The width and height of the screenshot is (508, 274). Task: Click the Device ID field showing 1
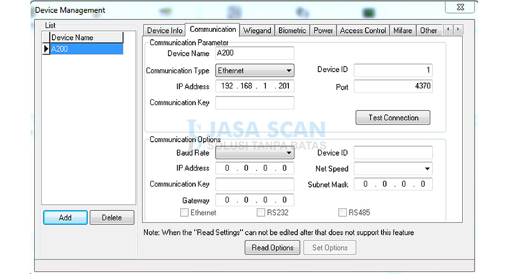point(393,70)
